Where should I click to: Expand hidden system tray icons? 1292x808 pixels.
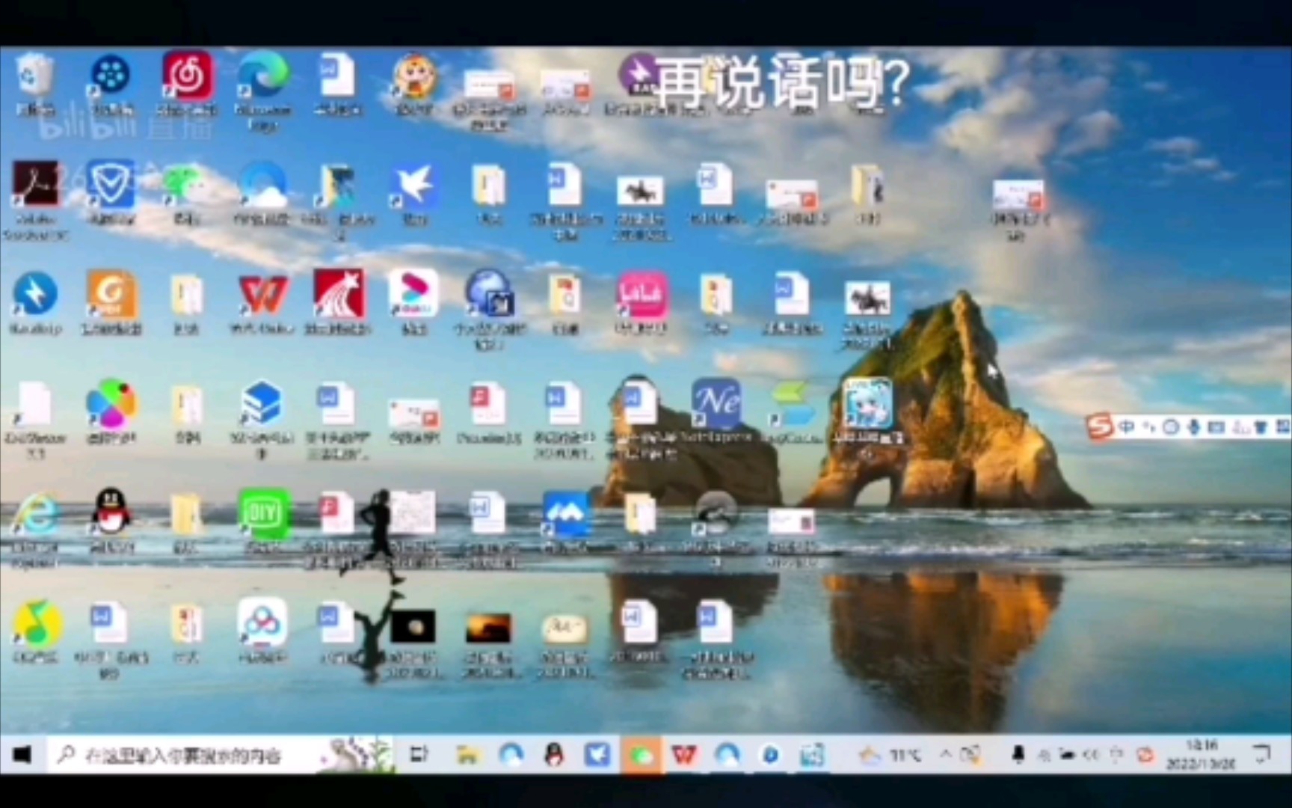tap(947, 754)
